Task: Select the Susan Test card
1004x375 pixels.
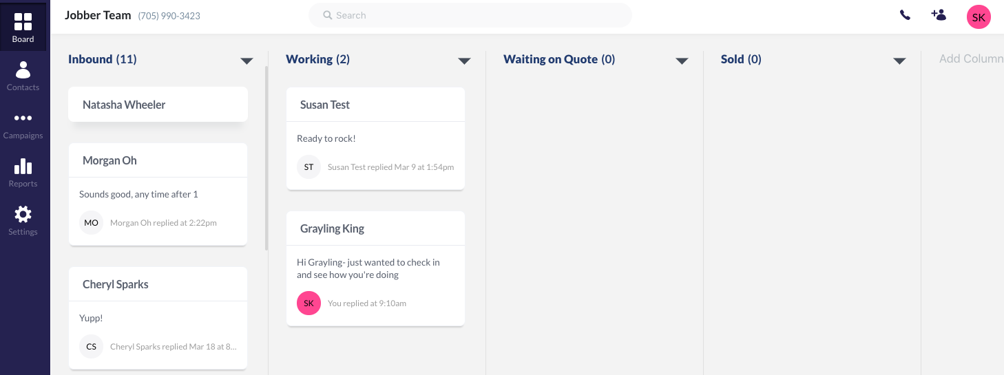Action: (x=375, y=138)
